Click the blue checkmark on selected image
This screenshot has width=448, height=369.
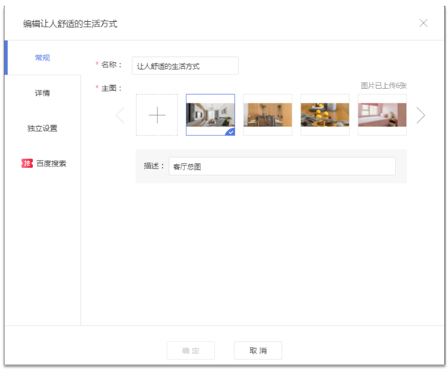pyautogui.click(x=230, y=132)
